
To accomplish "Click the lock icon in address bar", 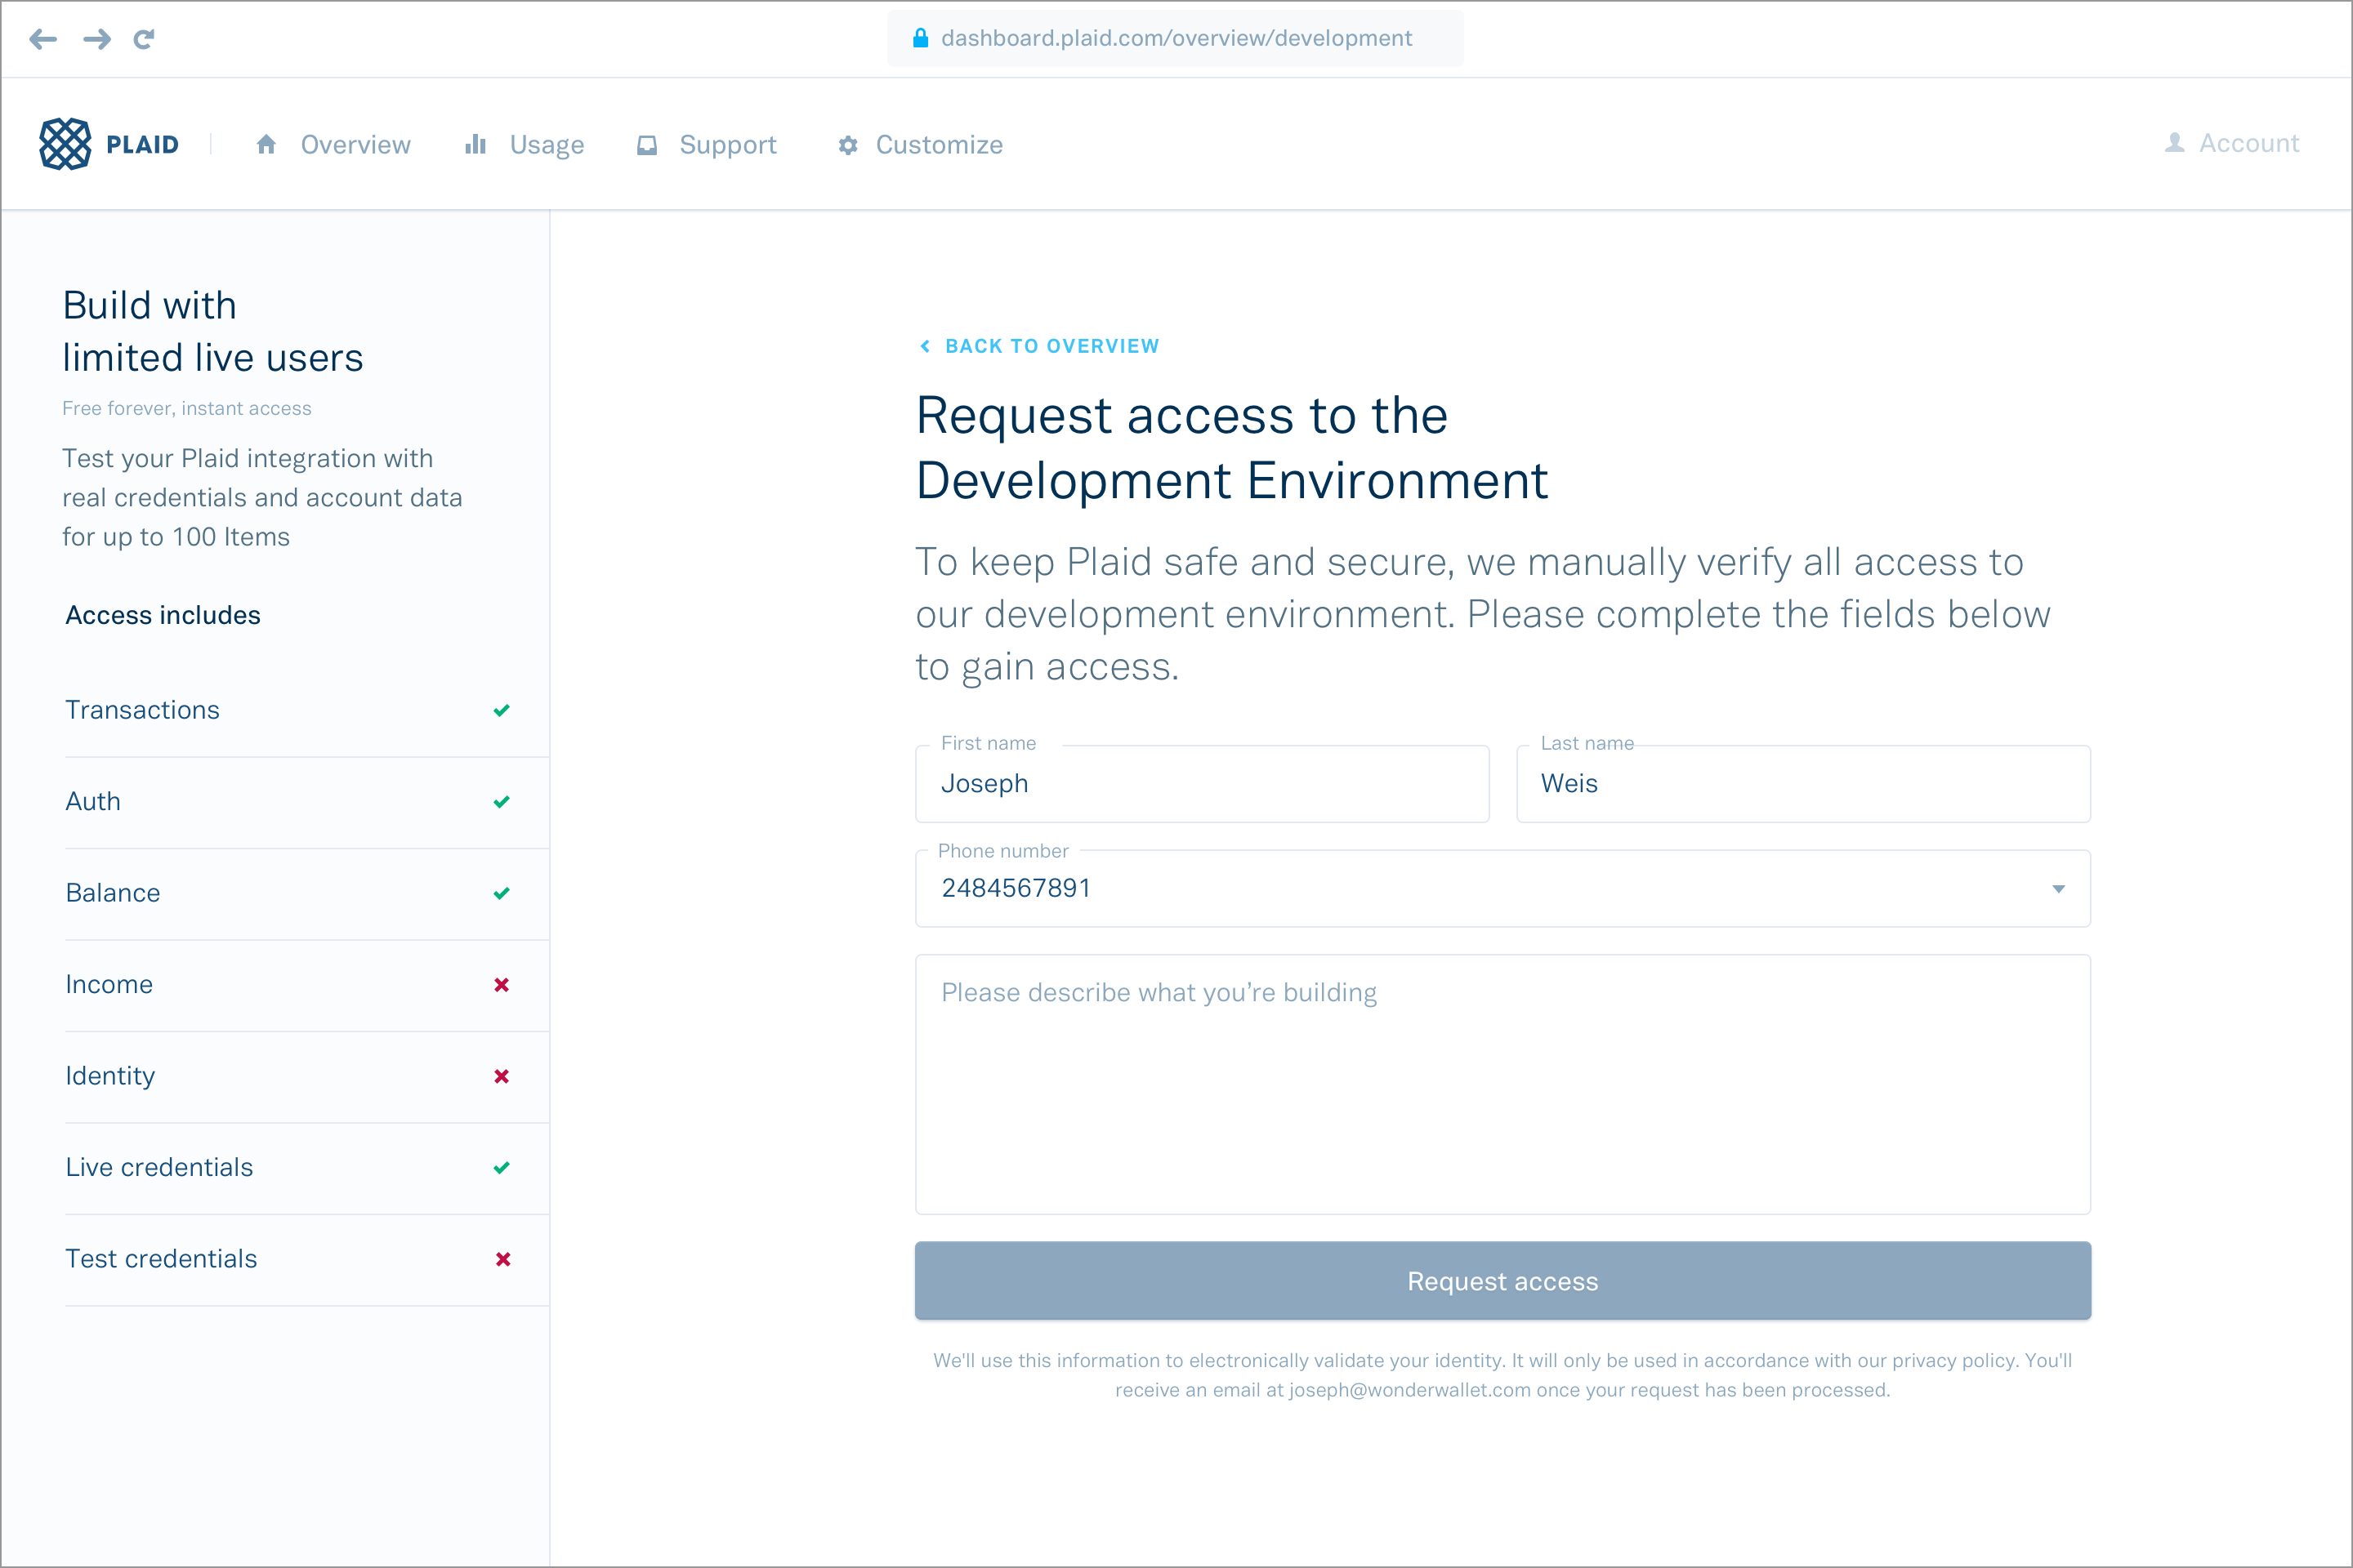I will point(921,38).
